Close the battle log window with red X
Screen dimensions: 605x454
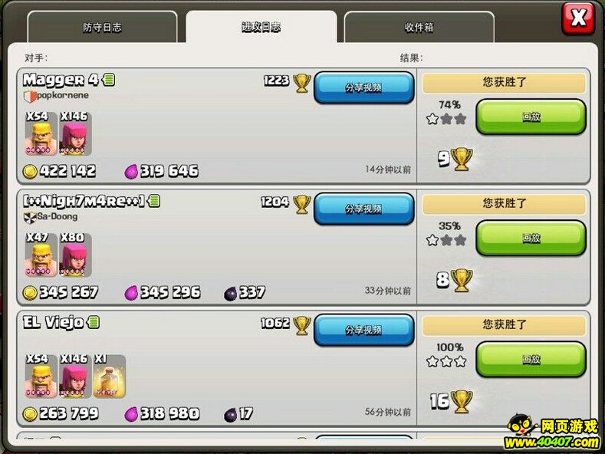(x=578, y=18)
